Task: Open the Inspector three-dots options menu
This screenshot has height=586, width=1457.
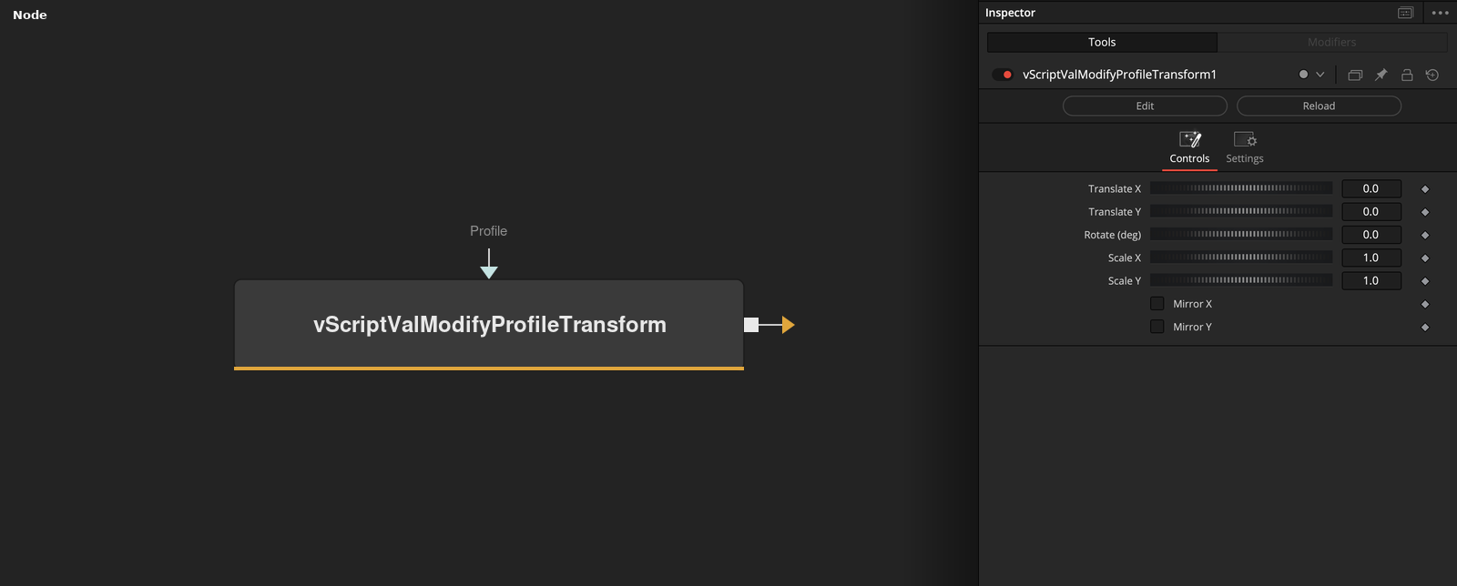Action: point(1440,13)
